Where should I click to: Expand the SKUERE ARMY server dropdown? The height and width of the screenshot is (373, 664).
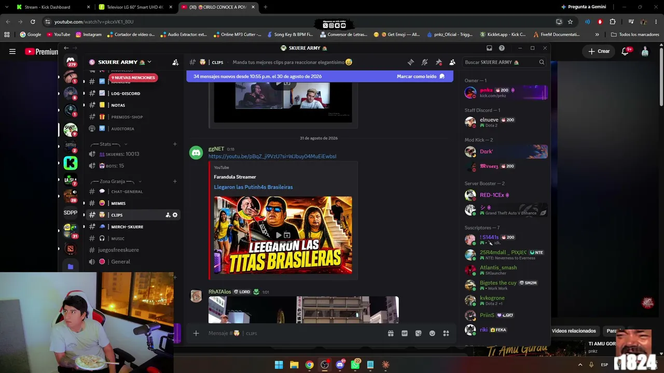pyautogui.click(x=149, y=62)
